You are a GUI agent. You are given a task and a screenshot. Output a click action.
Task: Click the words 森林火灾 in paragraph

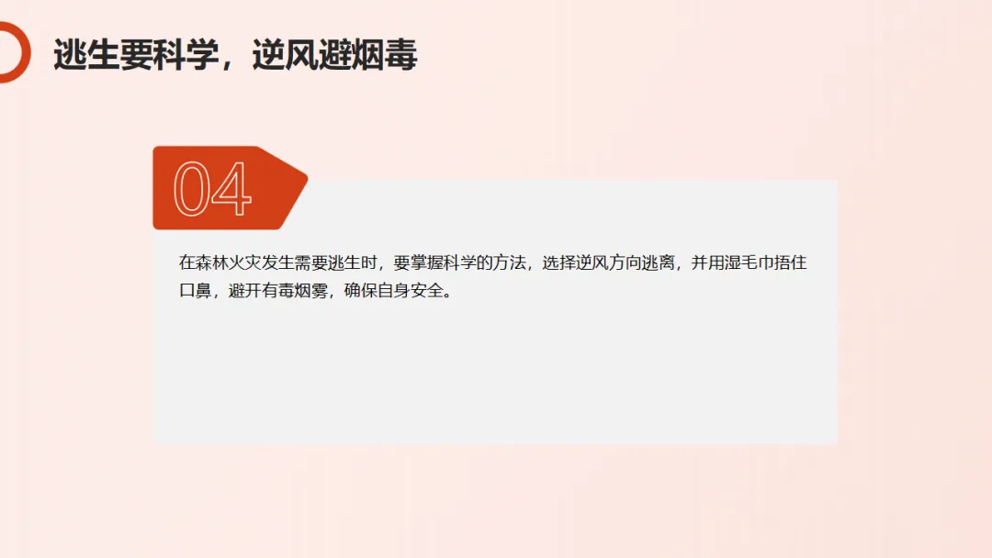coord(228,262)
